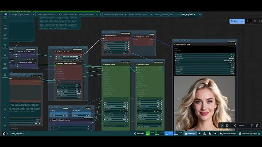
Task: Open the NodesMap sidebar panel
Action: (5, 56)
